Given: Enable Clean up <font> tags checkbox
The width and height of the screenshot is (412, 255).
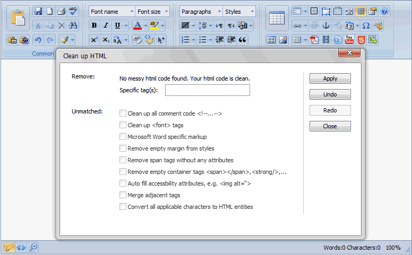Looking at the screenshot, I should coord(123,125).
